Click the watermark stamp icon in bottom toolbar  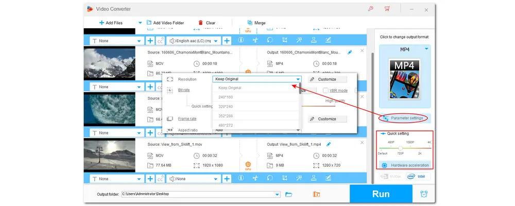coord(313,179)
